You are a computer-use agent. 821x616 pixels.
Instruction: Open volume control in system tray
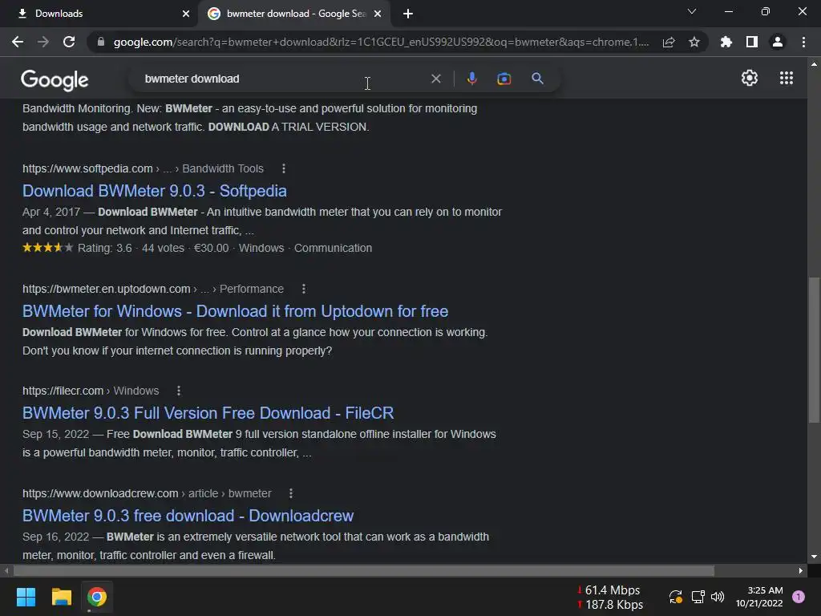(718, 597)
